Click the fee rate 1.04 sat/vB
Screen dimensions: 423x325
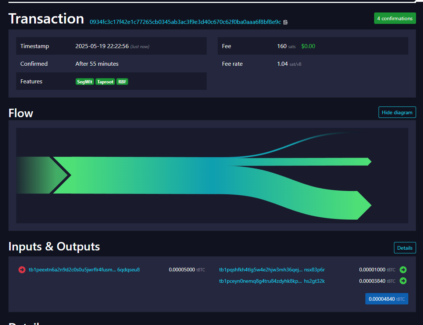tap(289, 64)
